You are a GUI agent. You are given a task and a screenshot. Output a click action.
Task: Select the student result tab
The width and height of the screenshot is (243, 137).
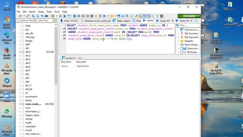click(72, 58)
